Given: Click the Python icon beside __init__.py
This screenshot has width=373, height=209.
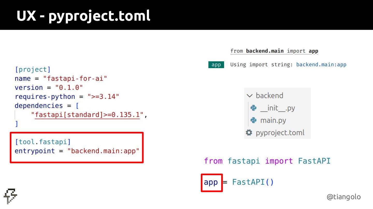Looking at the screenshot, I should (x=253, y=108).
